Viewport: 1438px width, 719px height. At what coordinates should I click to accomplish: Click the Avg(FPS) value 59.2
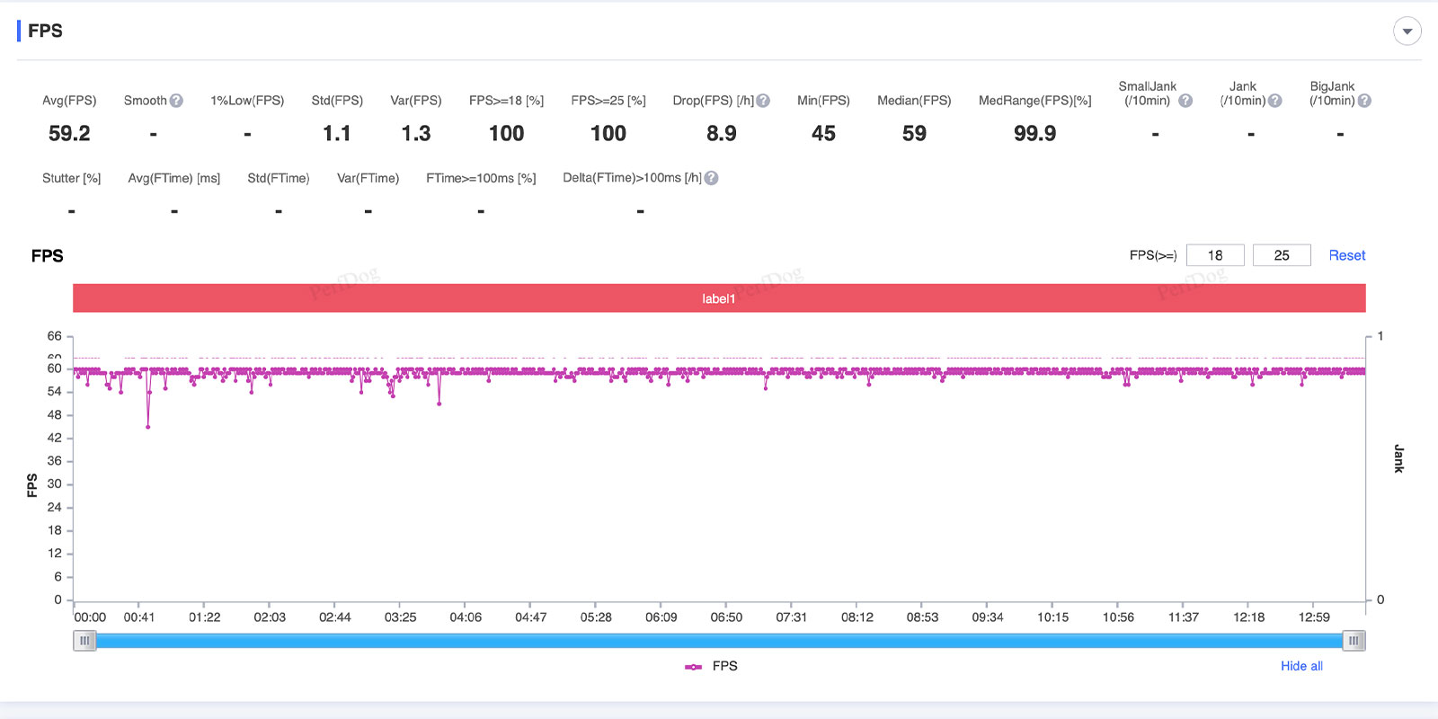69,133
